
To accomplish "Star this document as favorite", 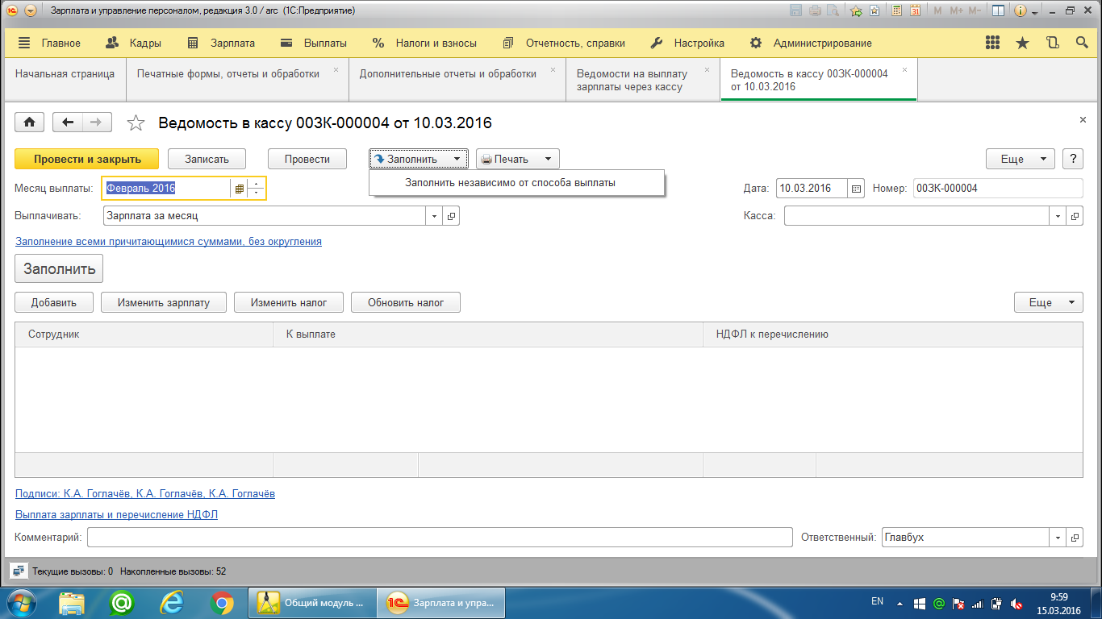I will (136, 123).
